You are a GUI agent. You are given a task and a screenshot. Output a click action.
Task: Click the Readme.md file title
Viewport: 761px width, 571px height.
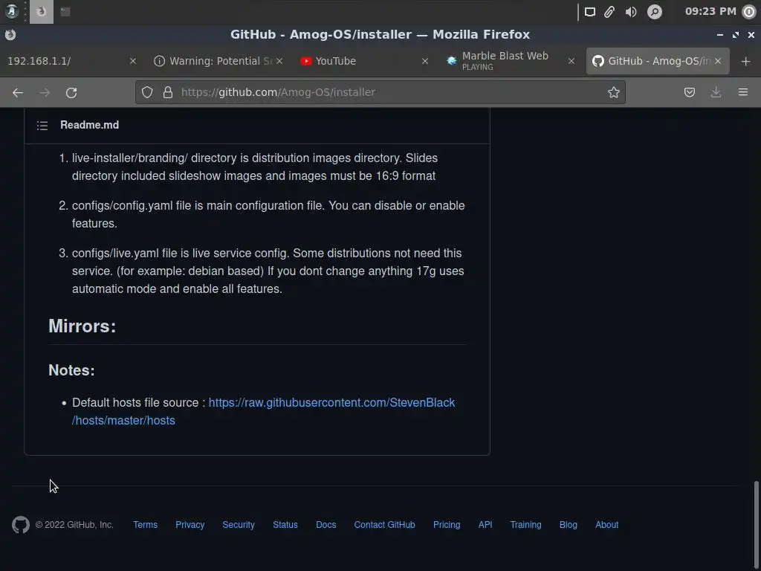coord(89,125)
